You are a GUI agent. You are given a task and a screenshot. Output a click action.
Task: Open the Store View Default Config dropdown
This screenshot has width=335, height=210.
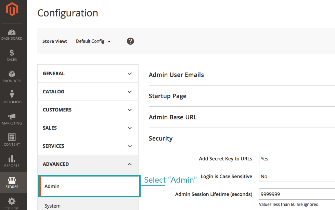pos(93,41)
